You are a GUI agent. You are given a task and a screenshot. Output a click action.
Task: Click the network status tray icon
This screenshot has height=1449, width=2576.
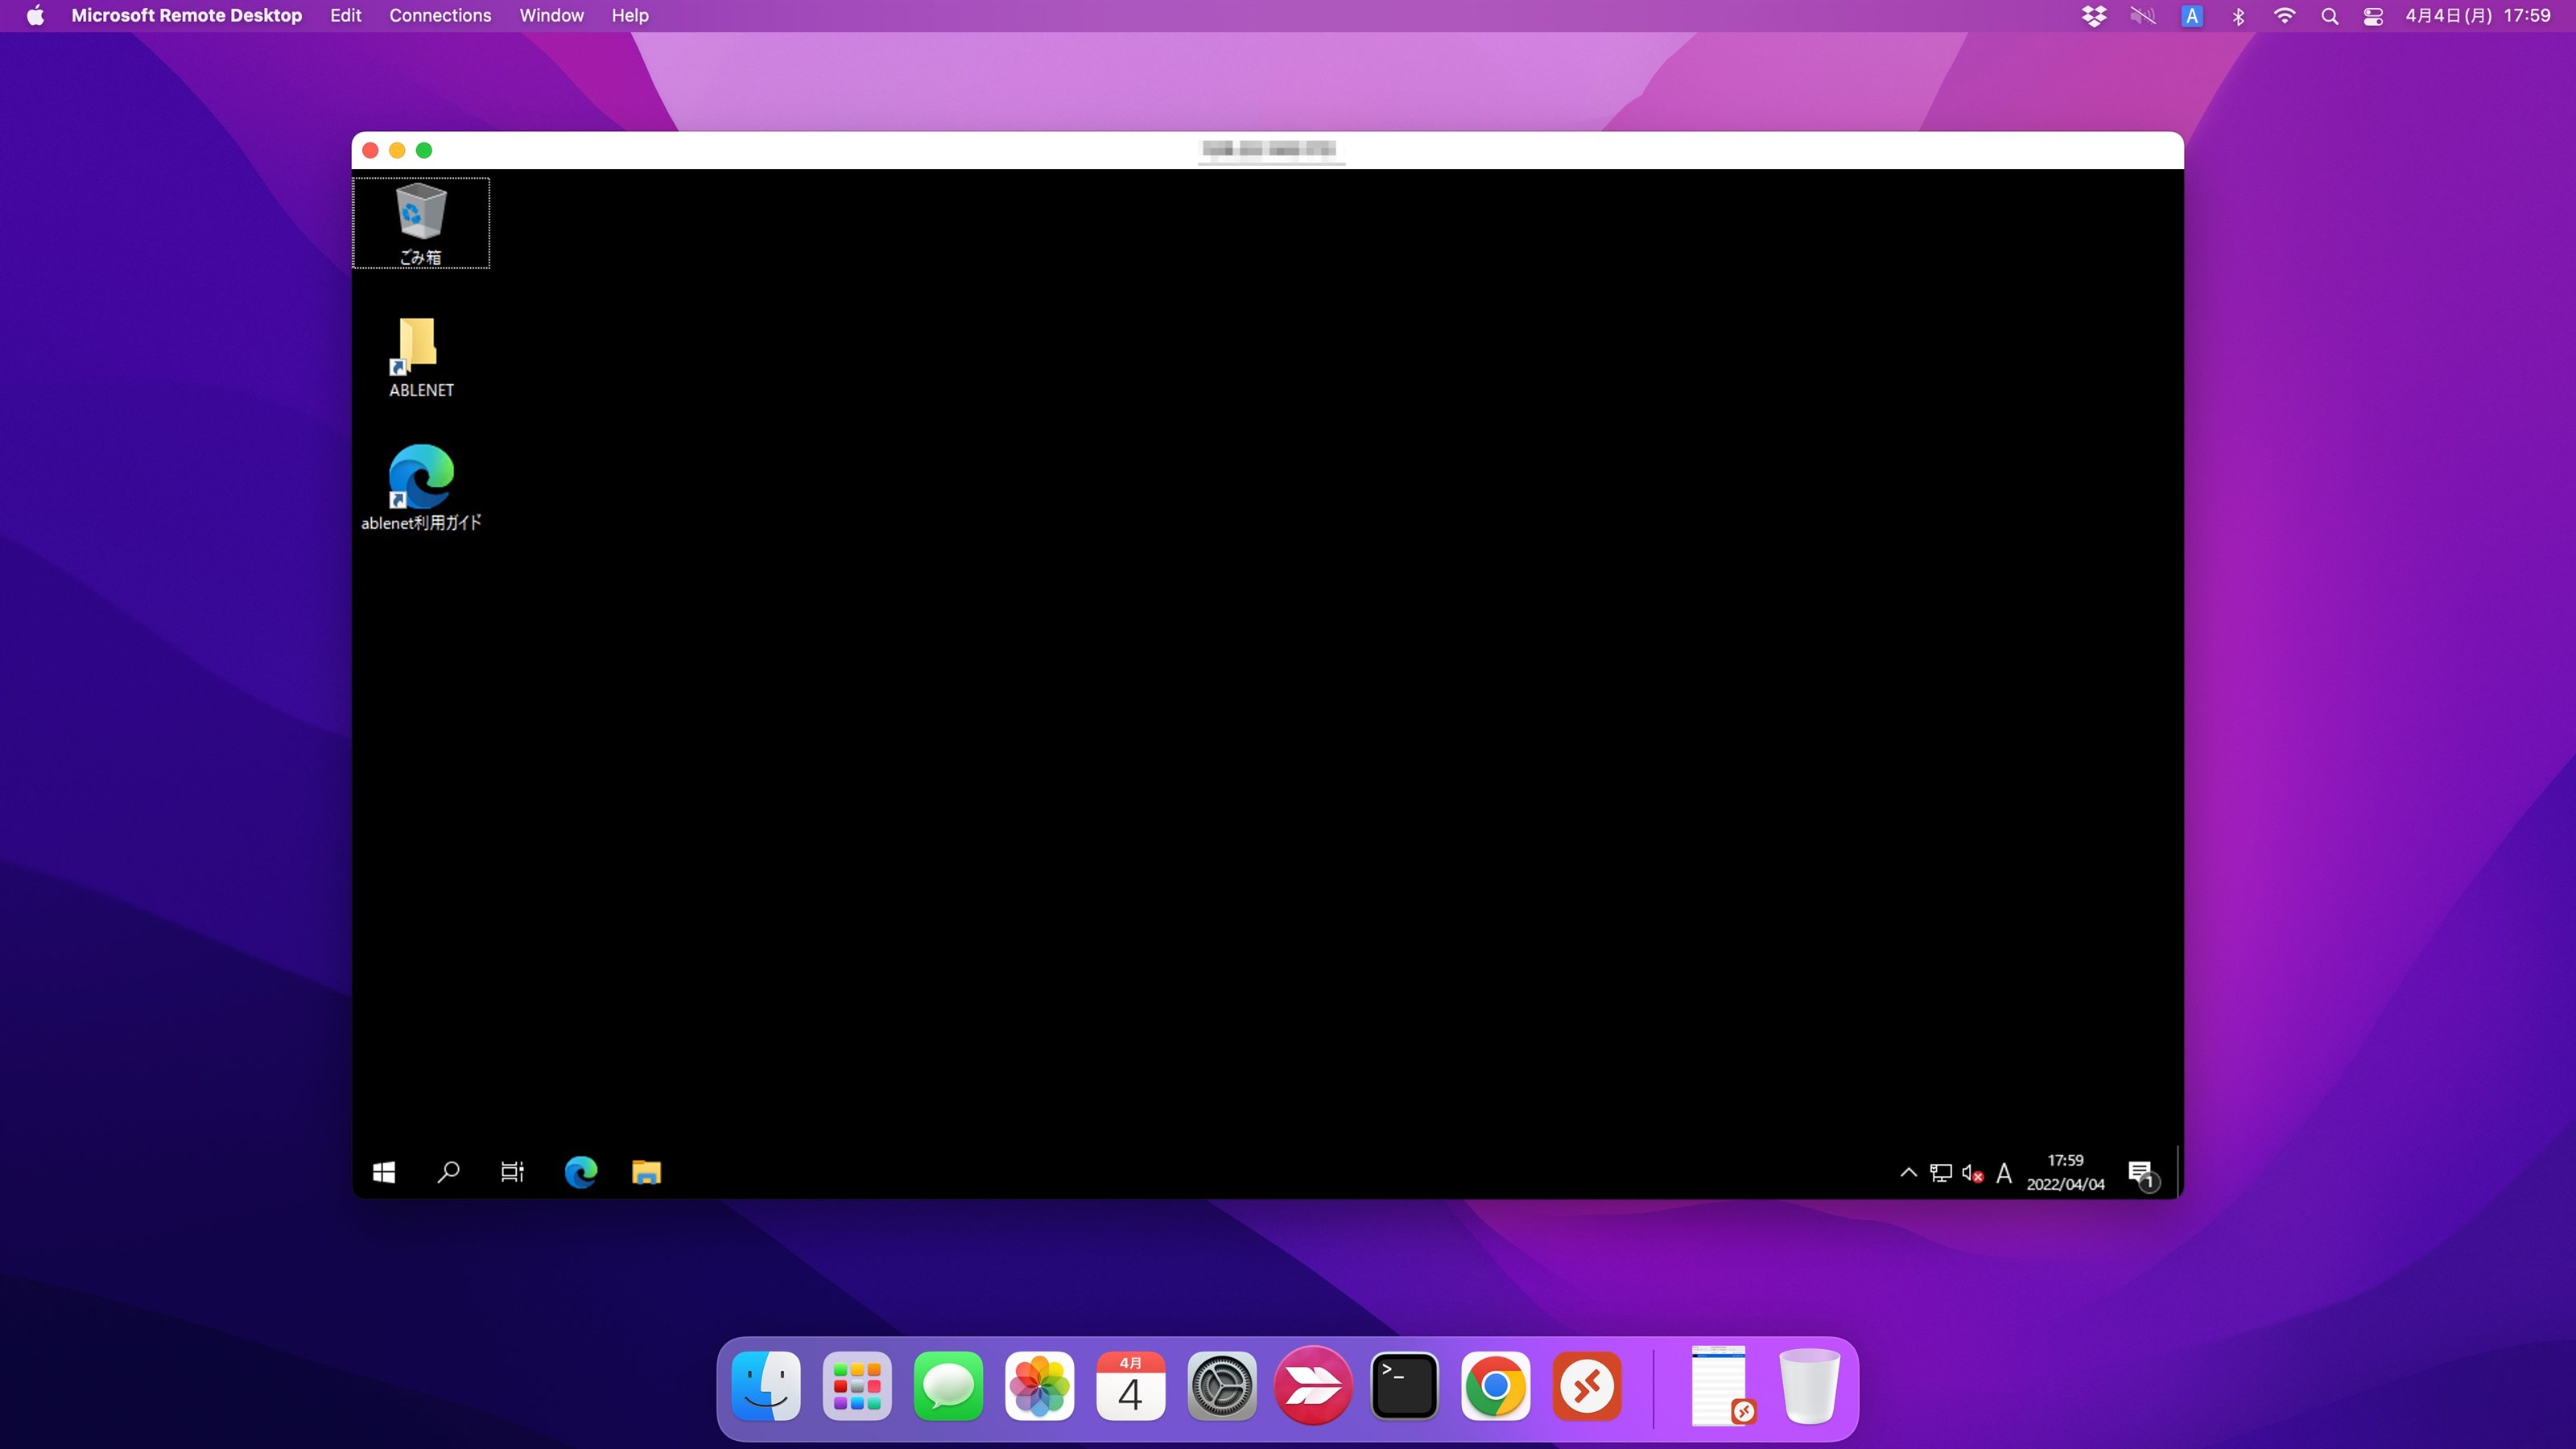(1940, 1173)
